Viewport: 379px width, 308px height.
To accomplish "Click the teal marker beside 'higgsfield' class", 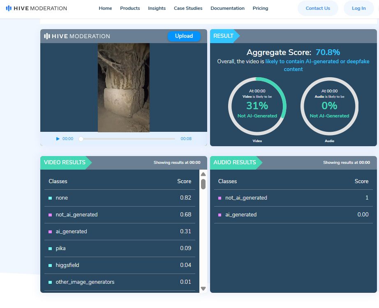I will click(50, 265).
